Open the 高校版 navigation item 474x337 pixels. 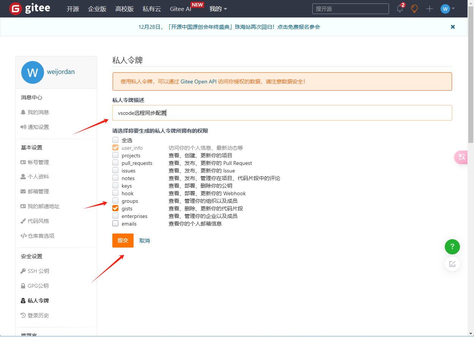124,9
